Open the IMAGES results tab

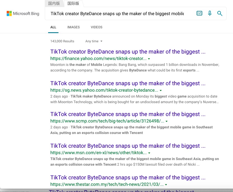[x=73, y=27]
